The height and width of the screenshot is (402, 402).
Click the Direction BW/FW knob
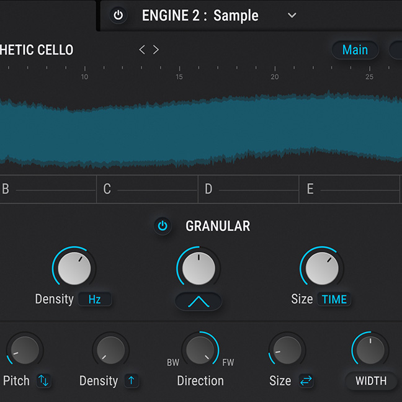coord(199,351)
